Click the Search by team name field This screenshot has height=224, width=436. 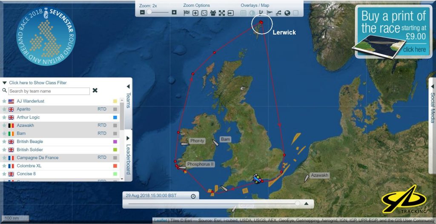pyautogui.click(x=49, y=91)
